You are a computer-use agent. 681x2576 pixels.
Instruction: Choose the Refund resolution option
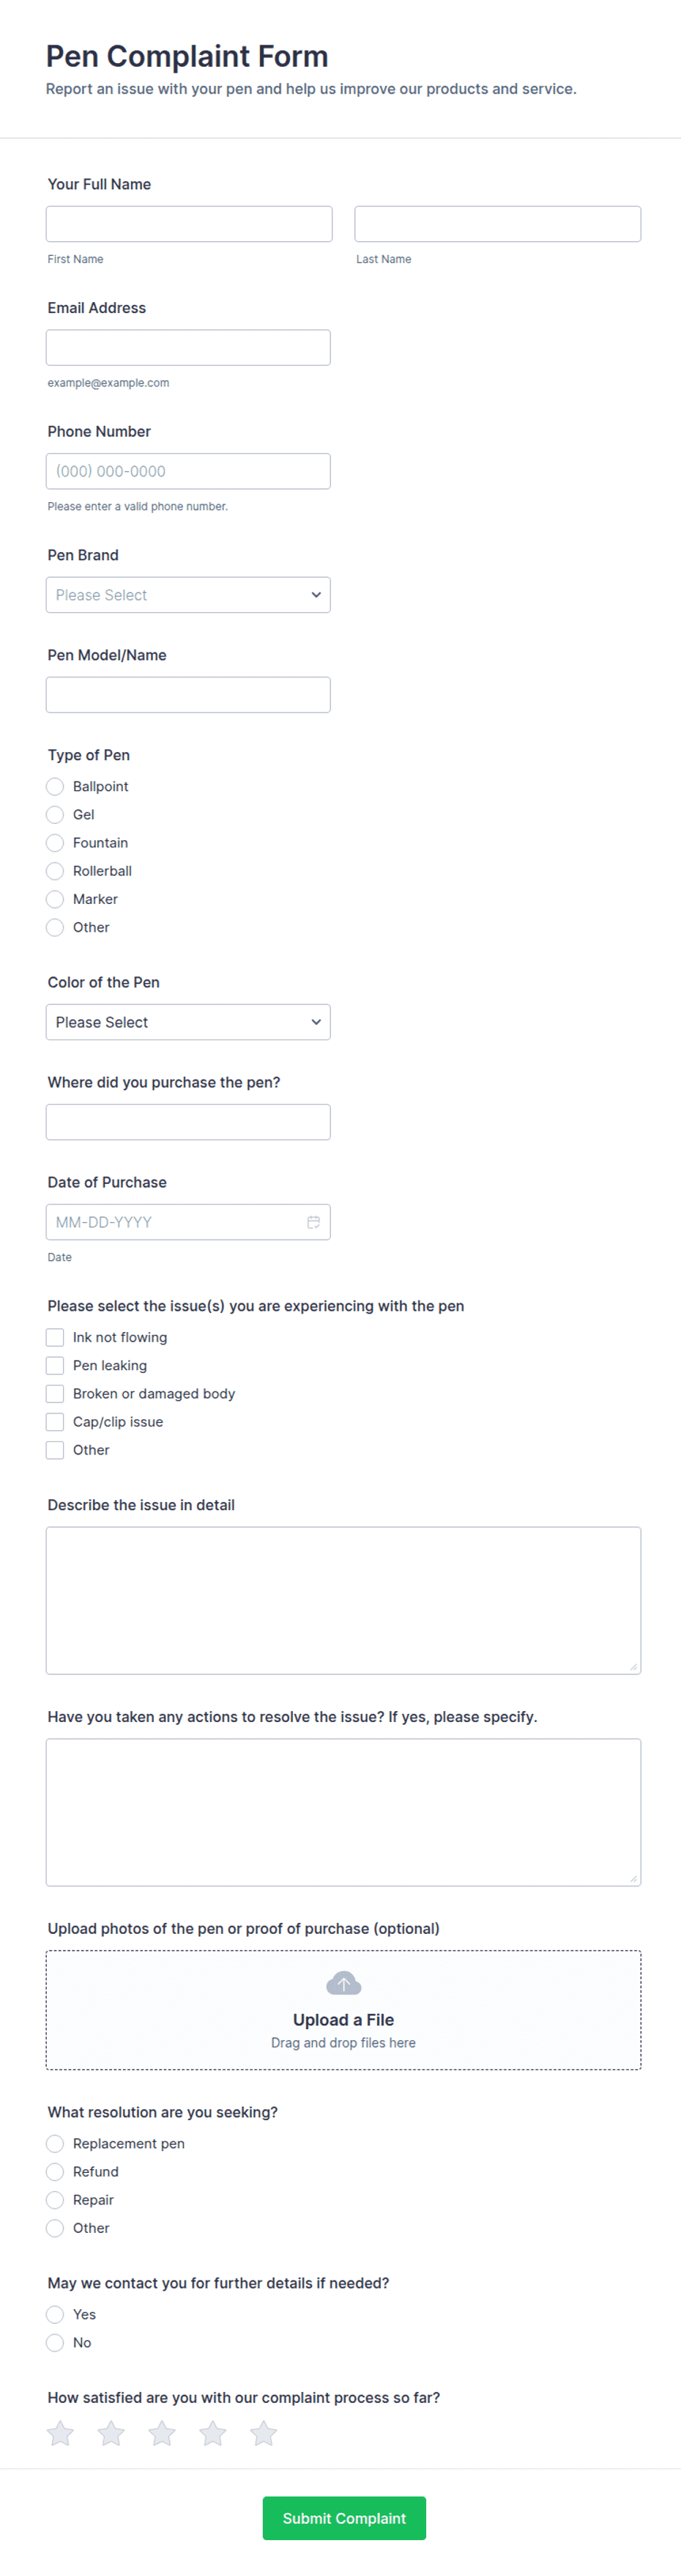coord(55,2171)
